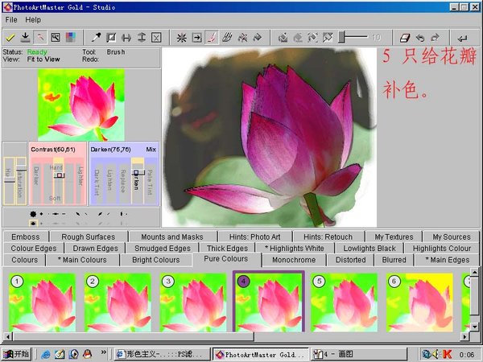Click the Windows Start button in taskbar
The width and height of the screenshot is (483, 362).
point(16,354)
